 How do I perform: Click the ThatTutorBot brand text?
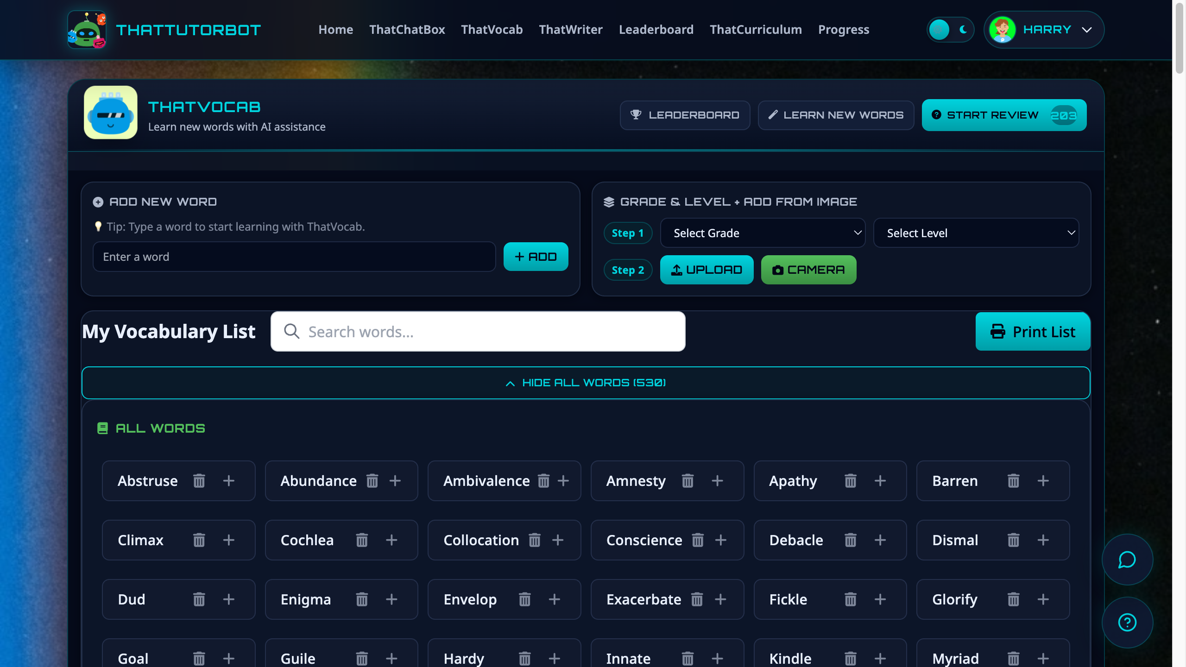coord(188,30)
